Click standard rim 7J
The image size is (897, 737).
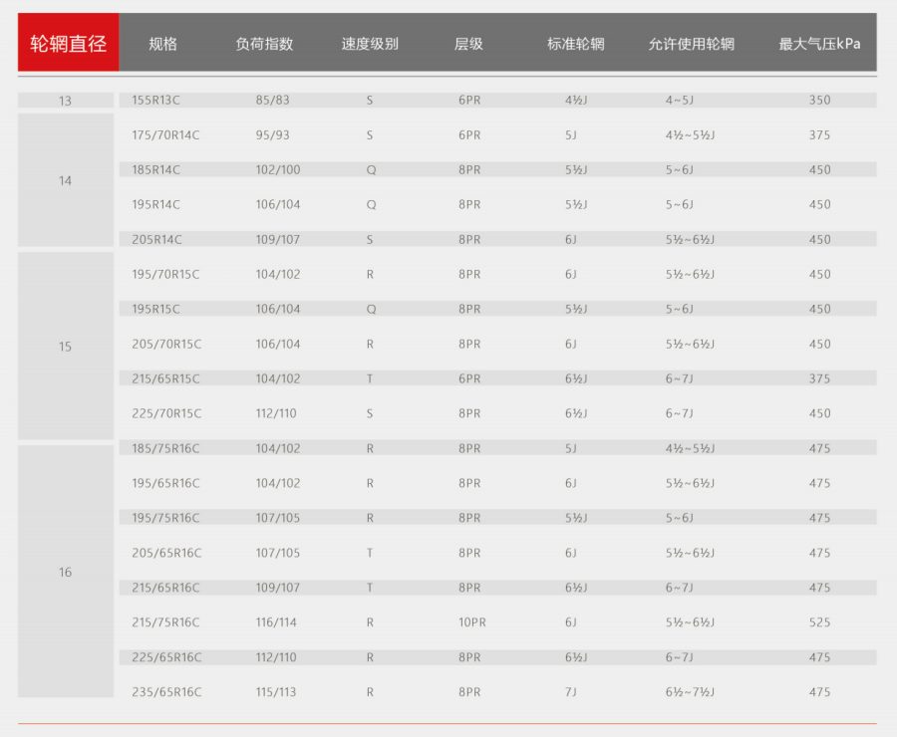(x=570, y=692)
